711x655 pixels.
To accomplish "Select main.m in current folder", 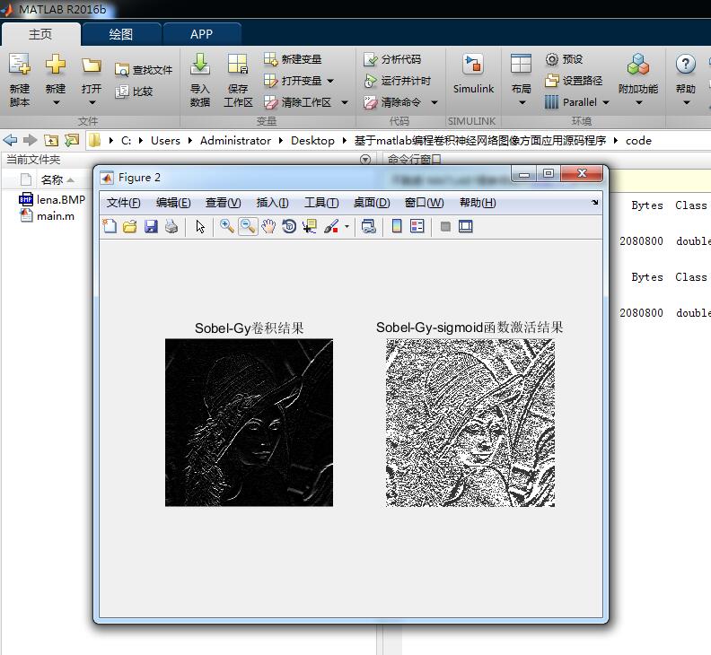I will 47,216.
